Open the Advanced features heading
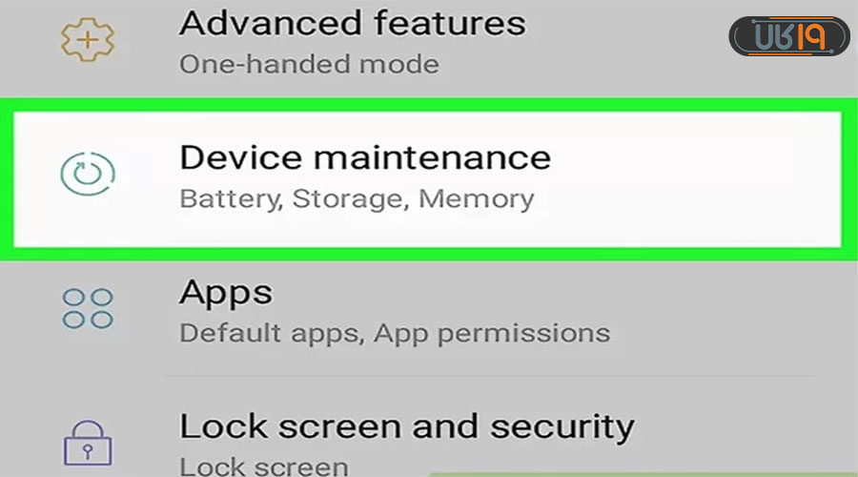The image size is (858, 477). (x=352, y=22)
